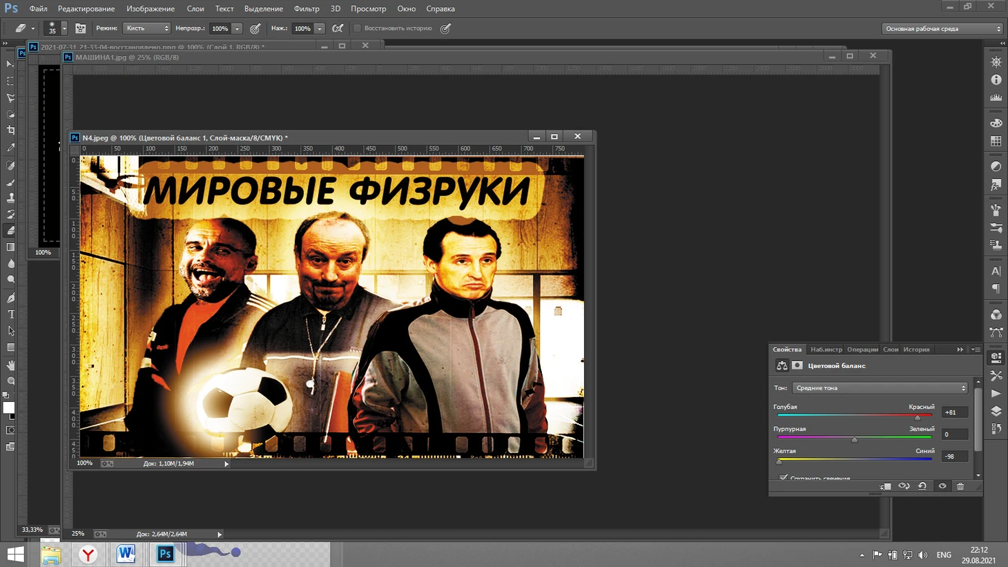Image resolution: width=1008 pixels, height=567 pixels.
Task: Open the Histogram panel icon on right dock
Action: 996,98
